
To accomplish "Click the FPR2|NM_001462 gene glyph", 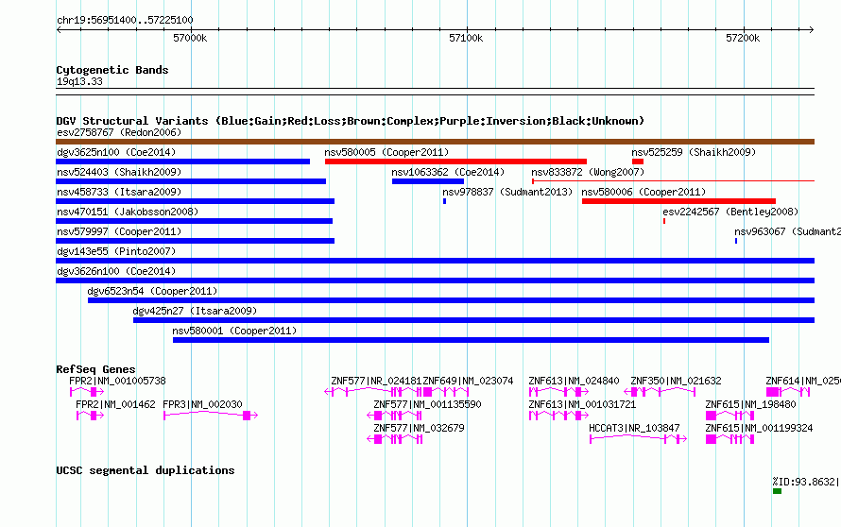I will coord(90,416).
